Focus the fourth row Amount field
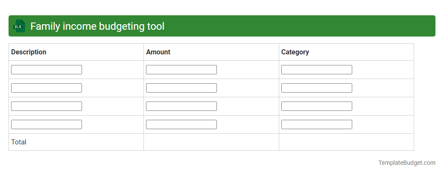The width and height of the screenshot is (444, 175). click(181, 124)
